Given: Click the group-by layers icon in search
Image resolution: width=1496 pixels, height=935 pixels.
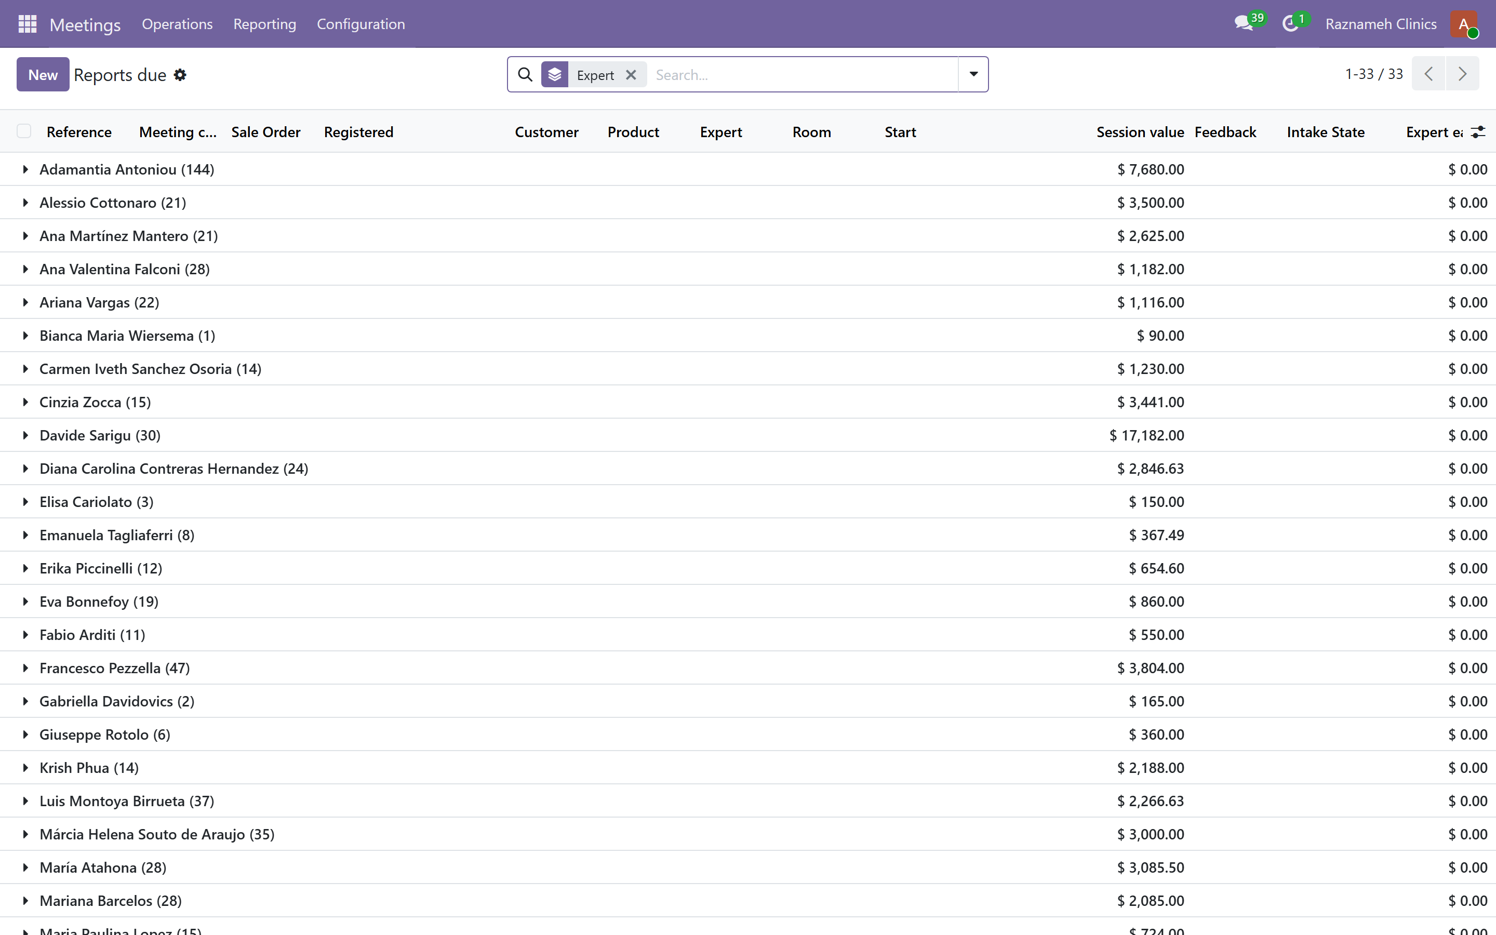Looking at the screenshot, I should (555, 74).
